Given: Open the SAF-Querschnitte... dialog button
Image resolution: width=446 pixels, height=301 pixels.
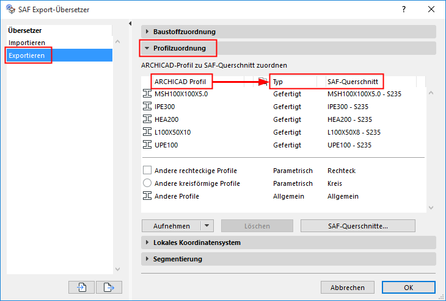Looking at the screenshot, I should pyautogui.click(x=358, y=226).
